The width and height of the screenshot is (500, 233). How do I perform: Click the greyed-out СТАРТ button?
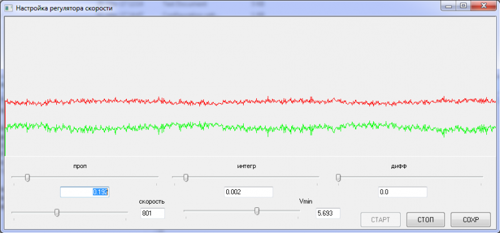(381, 220)
